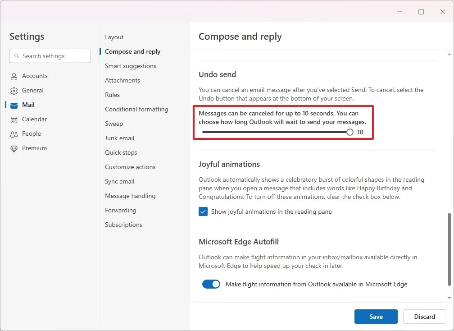Uncheck Show joyful animations in reading pane
Image resolution: width=454 pixels, height=331 pixels.
pos(203,211)
